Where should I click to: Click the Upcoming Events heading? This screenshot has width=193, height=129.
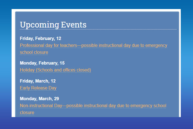point(53,25)
